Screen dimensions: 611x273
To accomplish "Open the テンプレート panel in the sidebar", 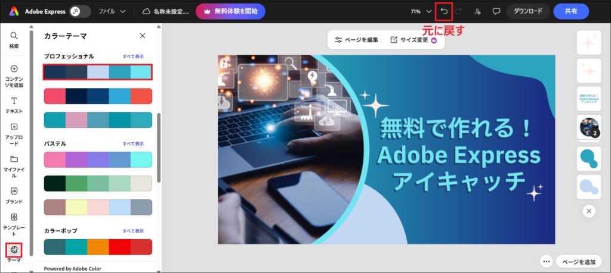I will (x=14, y=225).
